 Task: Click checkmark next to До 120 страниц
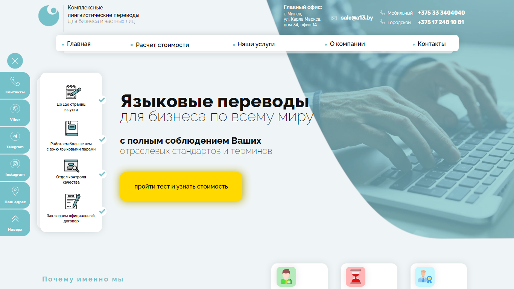tap(102, 100)
